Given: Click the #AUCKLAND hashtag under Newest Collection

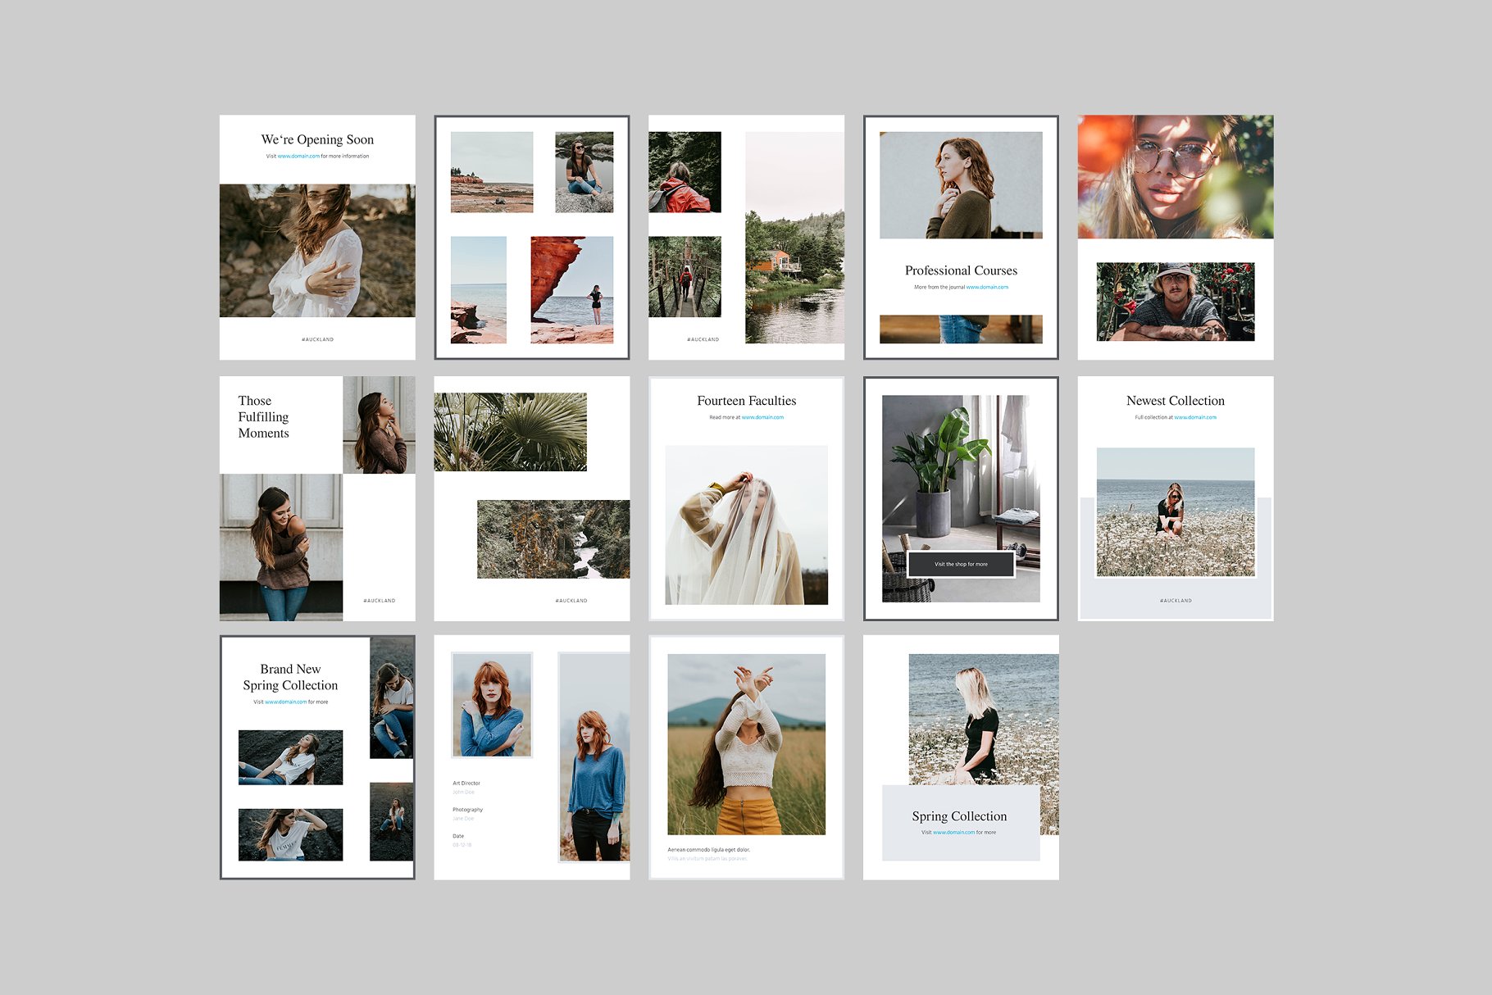Looking at the screenshot, I should (1175, 601).
